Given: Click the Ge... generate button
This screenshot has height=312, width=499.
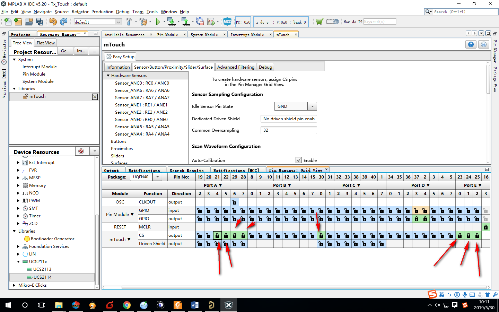Looking at the screenshot, I should point(65,51).
